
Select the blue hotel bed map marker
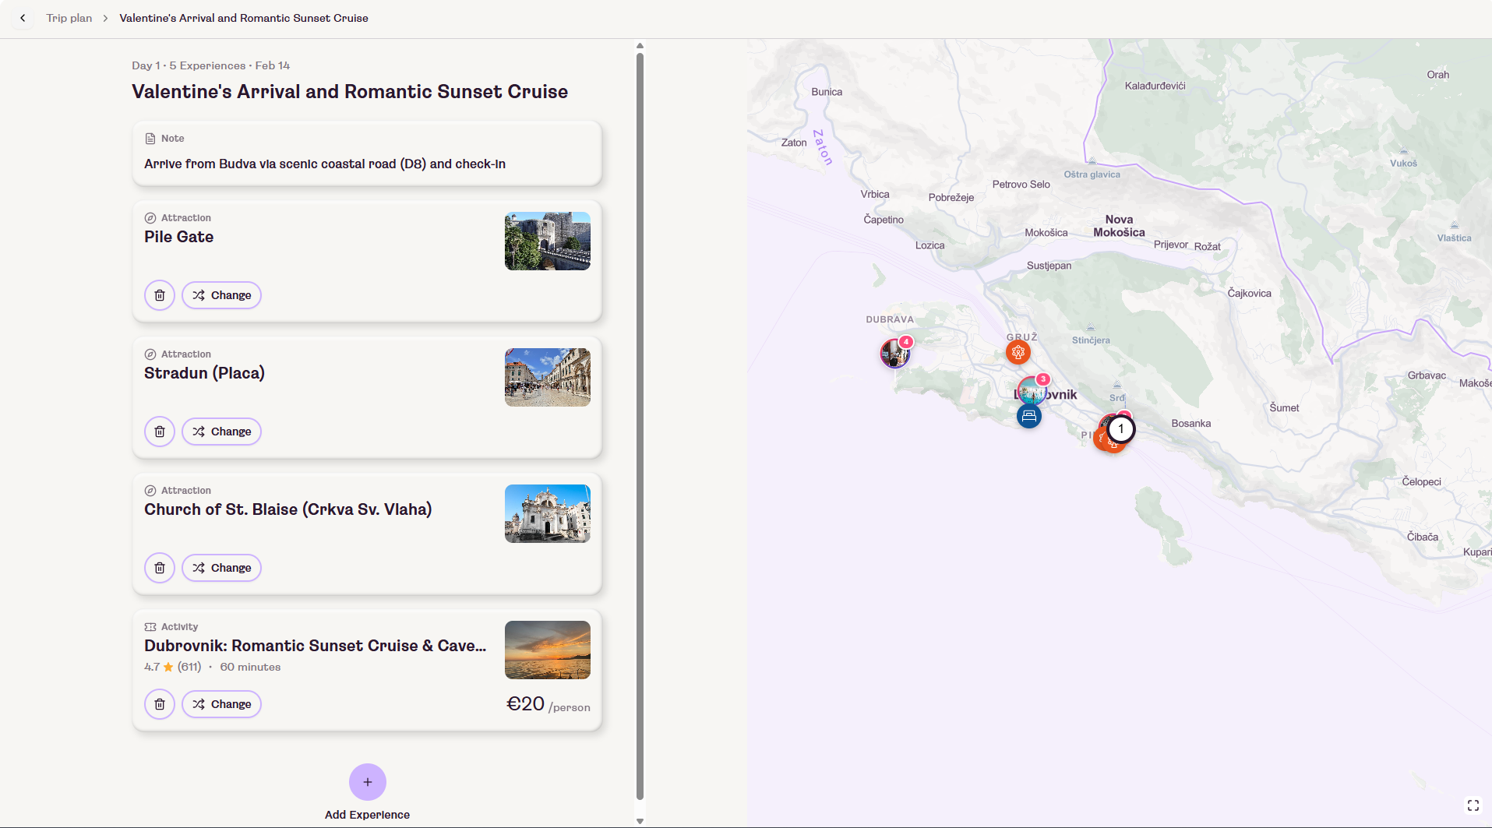[1028, 416]
